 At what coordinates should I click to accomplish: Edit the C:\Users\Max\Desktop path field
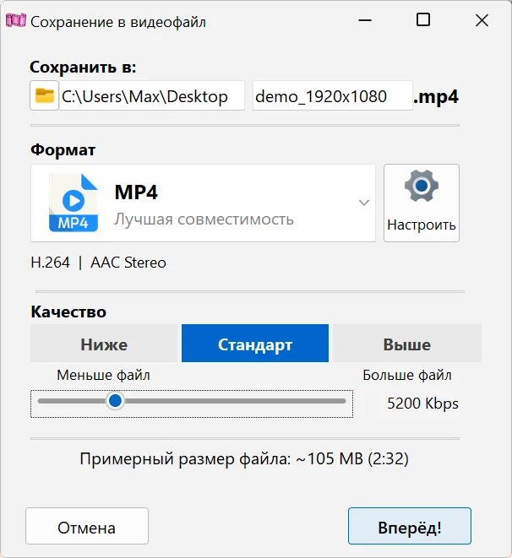tap(152, 95)
